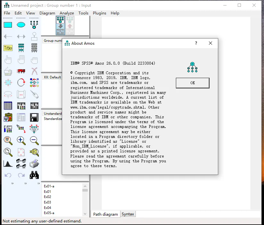The image size is (264, 225).
Task: Open the view text output icon
Action: click(x=21, y=117)
